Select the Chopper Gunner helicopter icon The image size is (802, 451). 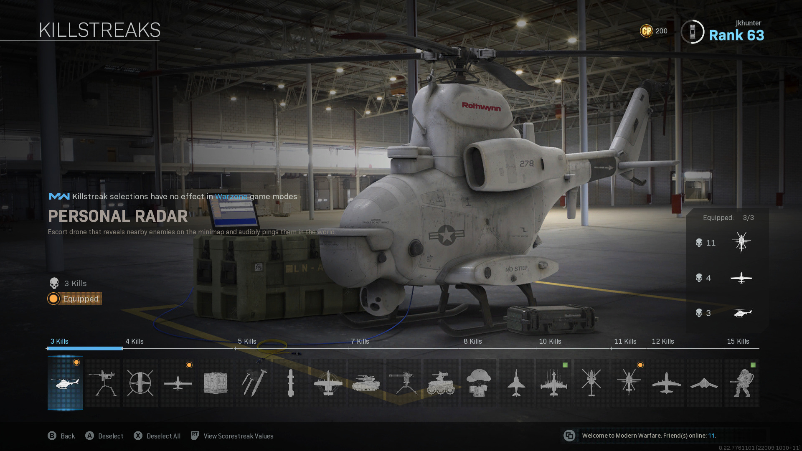click(591, 383)
